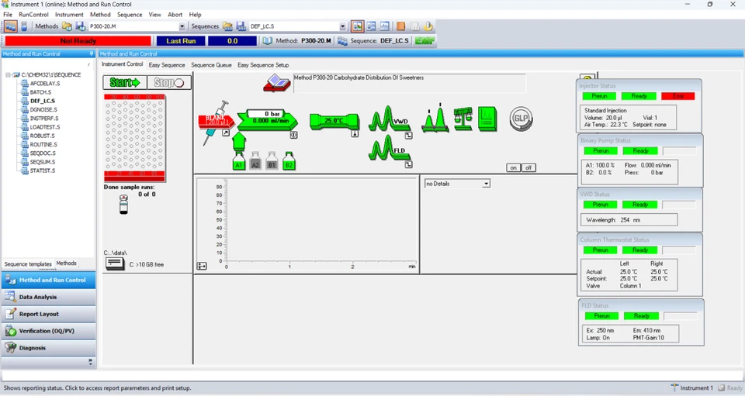745x396 pixels.
Task: Click the integration peaks icon
Action: pos(435,118)
